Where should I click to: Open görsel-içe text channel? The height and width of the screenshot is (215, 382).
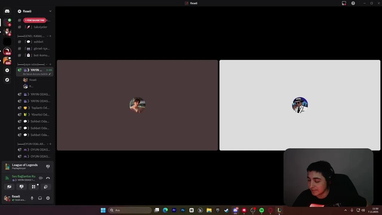(x=35, y=48)
